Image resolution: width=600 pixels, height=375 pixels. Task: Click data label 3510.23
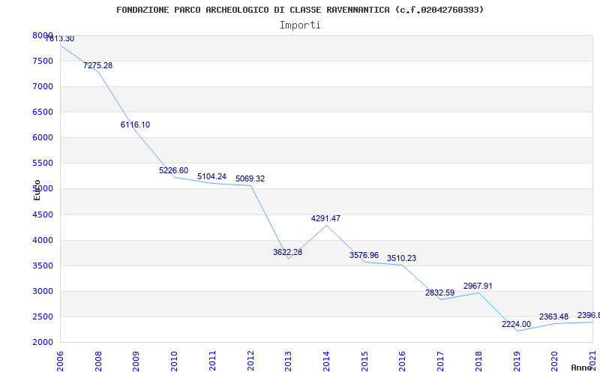[401, 259]
